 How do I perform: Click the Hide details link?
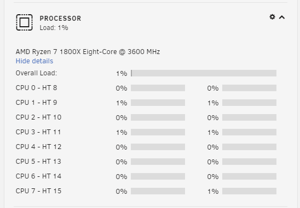[34, 61]
